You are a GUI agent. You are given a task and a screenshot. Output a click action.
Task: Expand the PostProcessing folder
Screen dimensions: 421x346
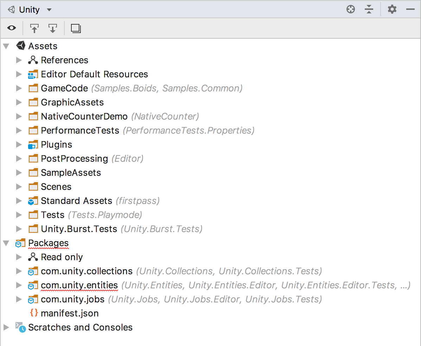coord(19,159)
